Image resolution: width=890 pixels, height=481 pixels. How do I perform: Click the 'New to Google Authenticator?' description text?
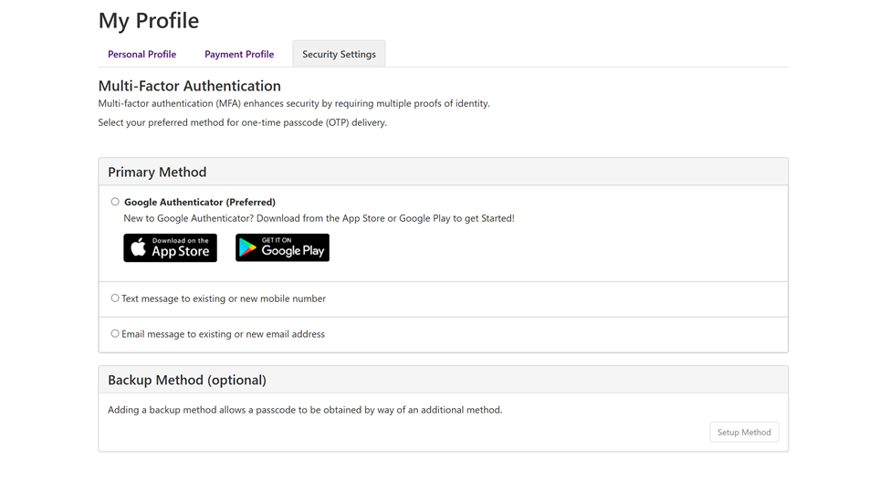coord(319,218)
